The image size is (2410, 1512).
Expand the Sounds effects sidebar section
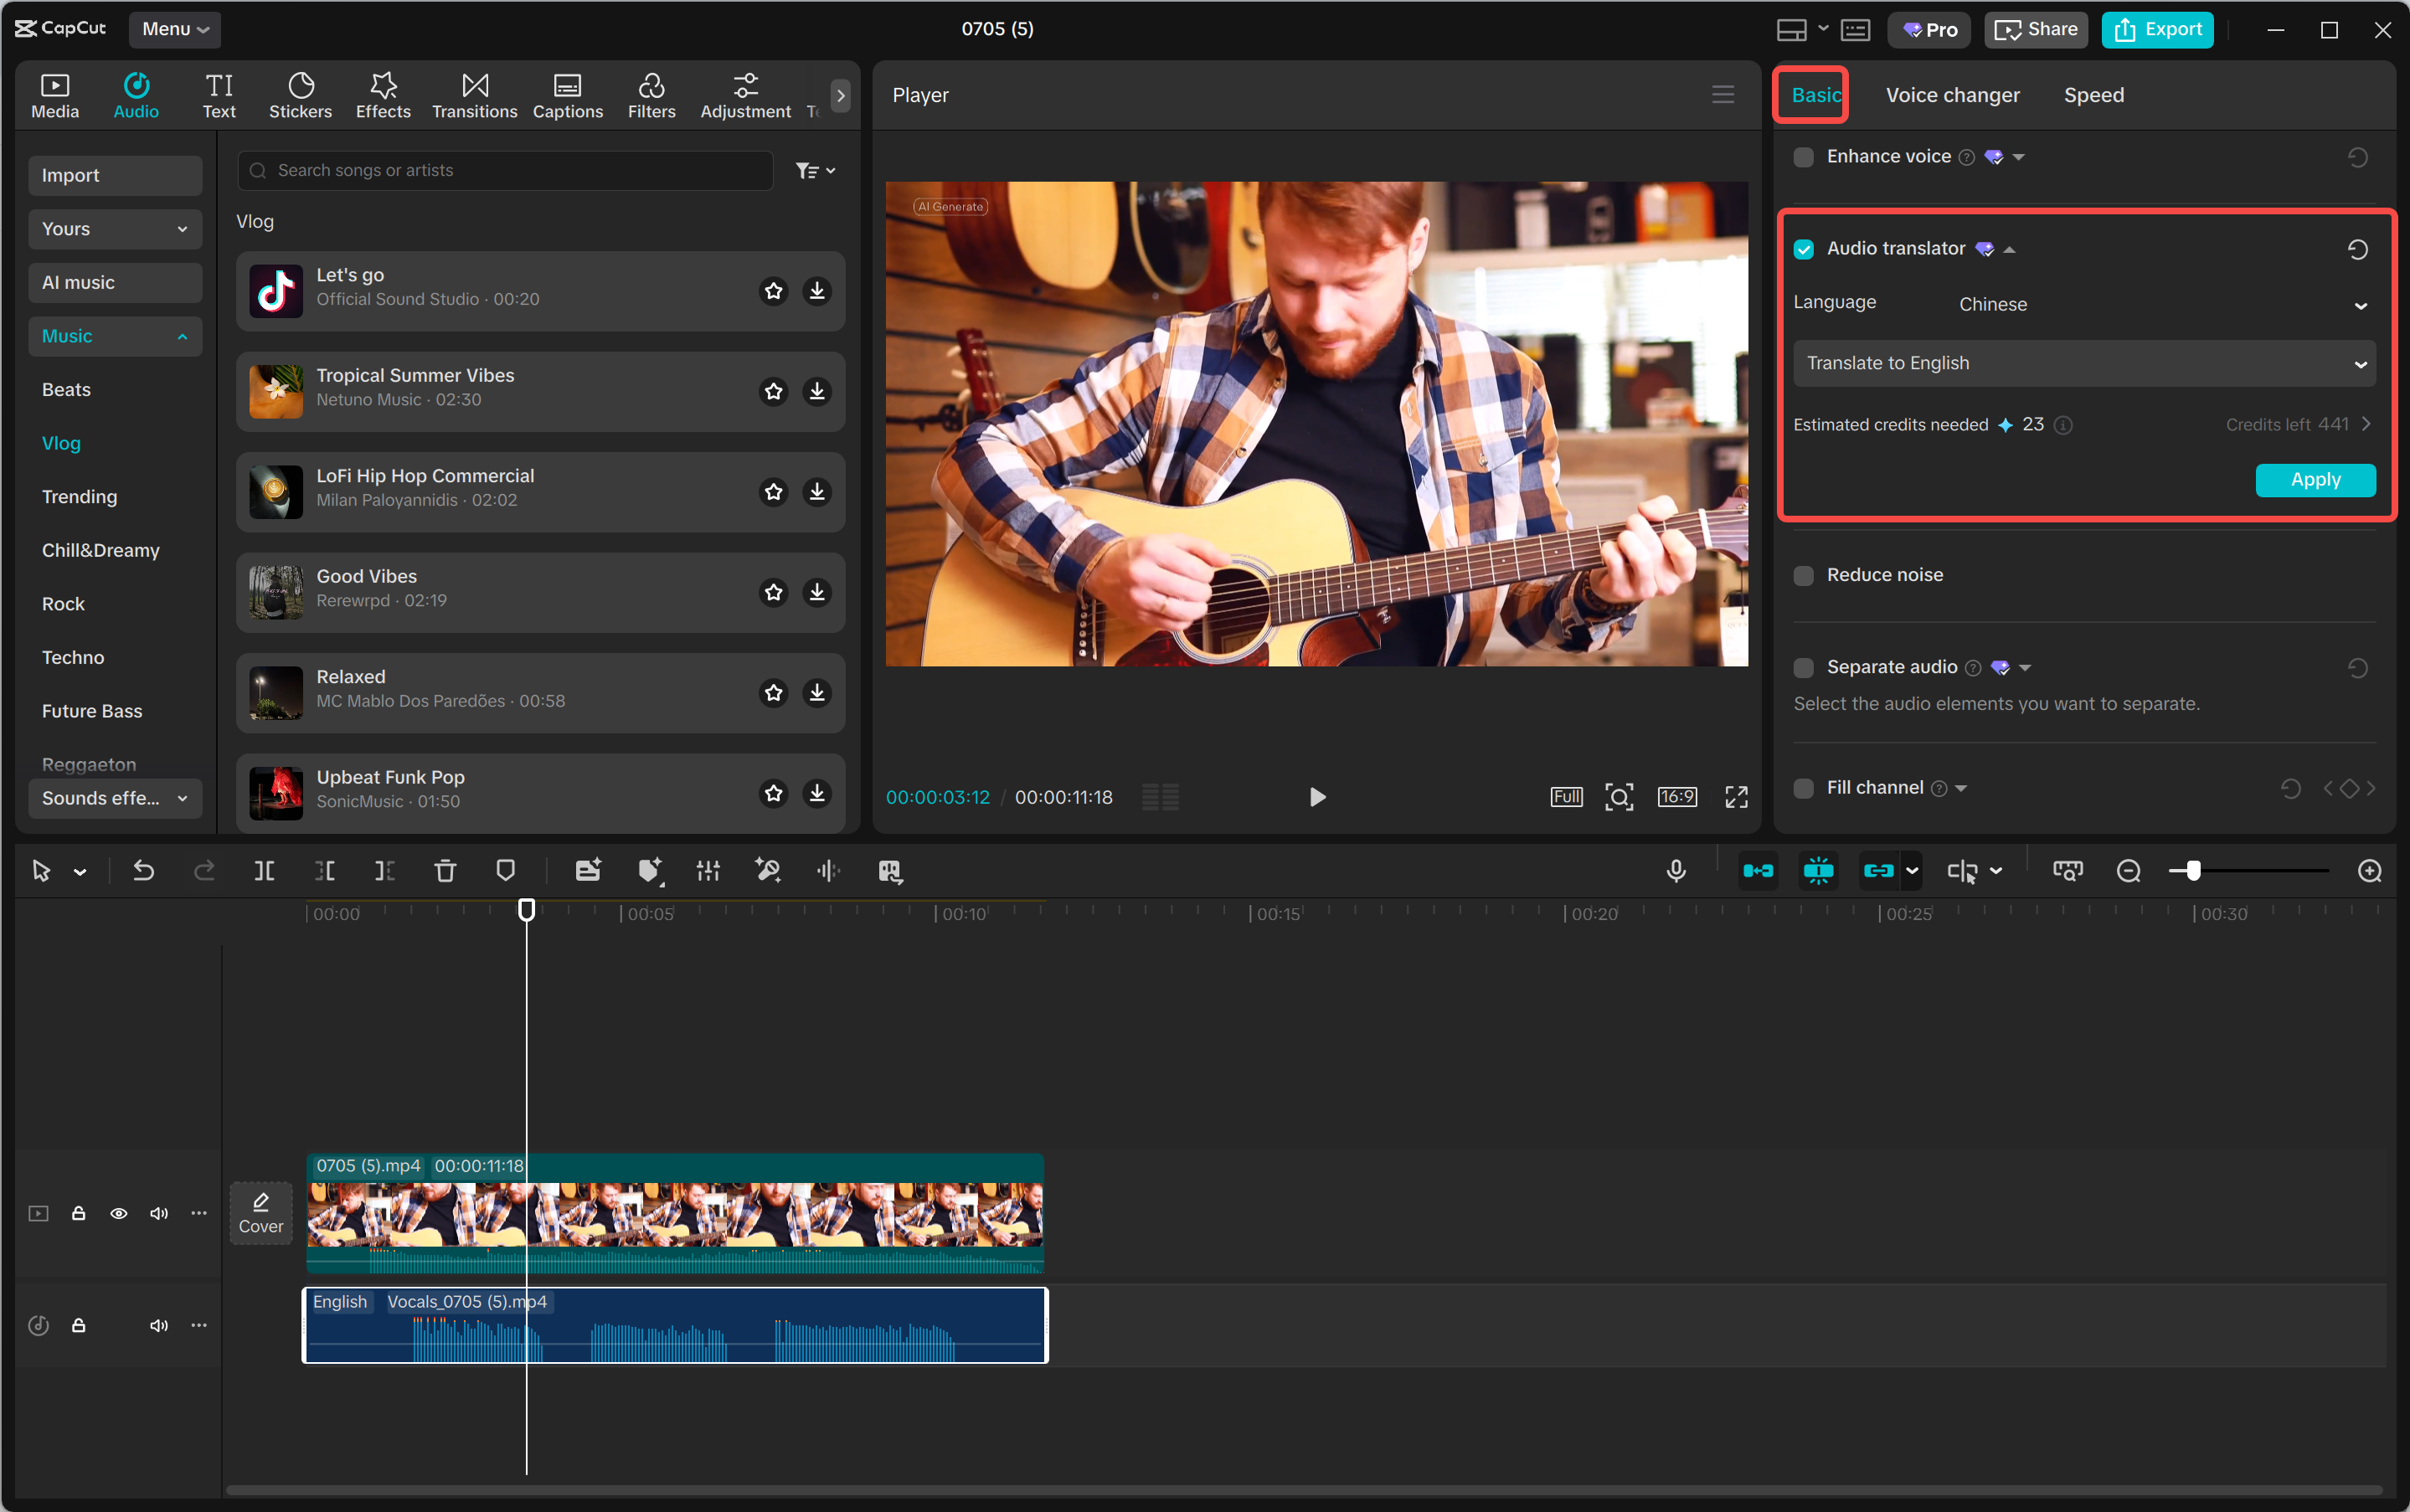pos(115,798)
